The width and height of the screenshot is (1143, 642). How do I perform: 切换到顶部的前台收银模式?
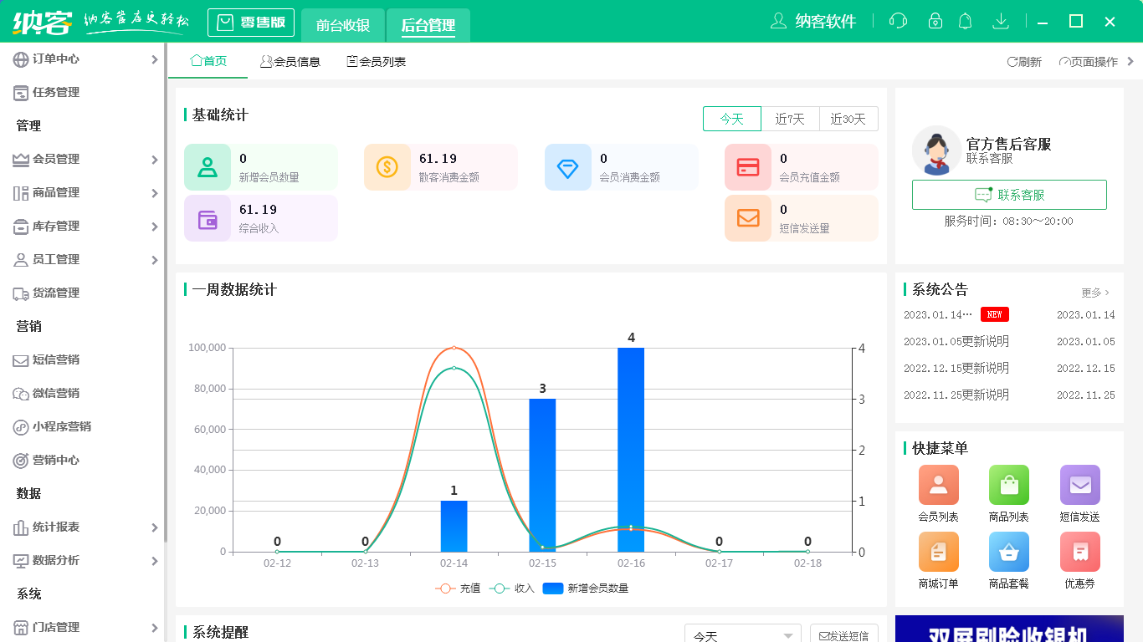(342, 25)
